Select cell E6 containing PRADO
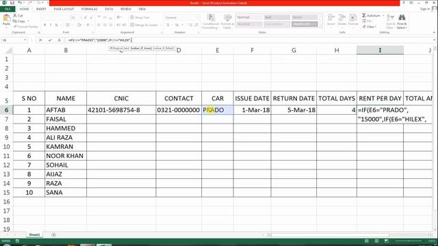Image resolution: width=438 pixels, height=246 pixels. [218, 110]
